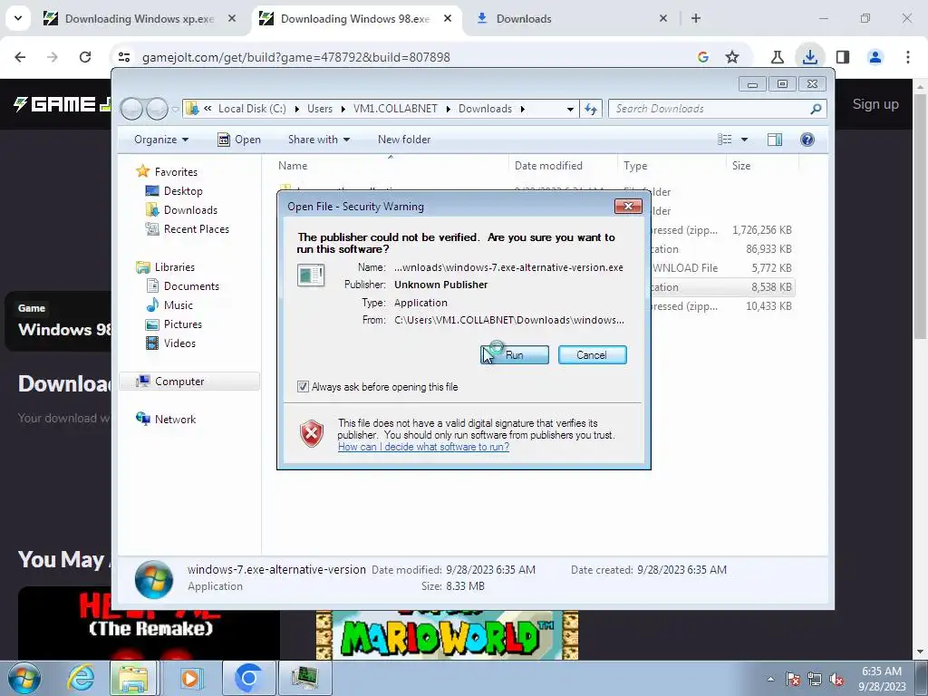Open 'How can I decide what software to run?' link
Image resolution: width=928 pixels, height=696 pixels.
423,447
